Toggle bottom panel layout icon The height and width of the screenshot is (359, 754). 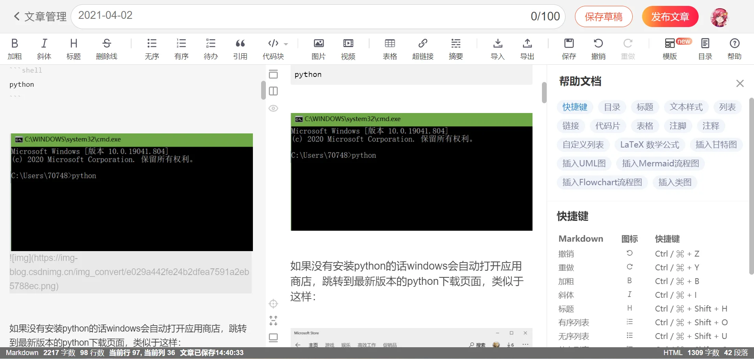(273, 337)
